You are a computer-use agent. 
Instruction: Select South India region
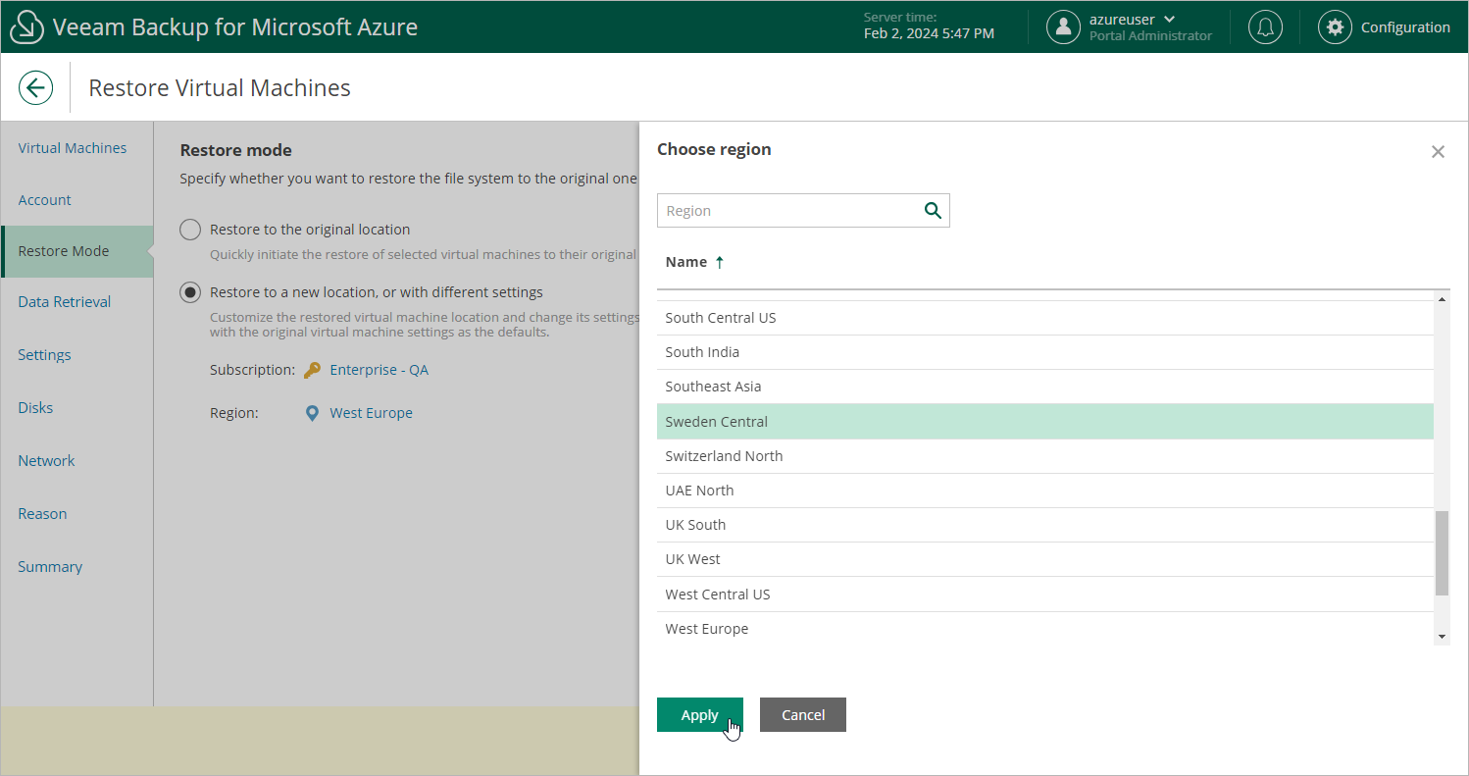pyautogui.click(x=1045, y=352)
